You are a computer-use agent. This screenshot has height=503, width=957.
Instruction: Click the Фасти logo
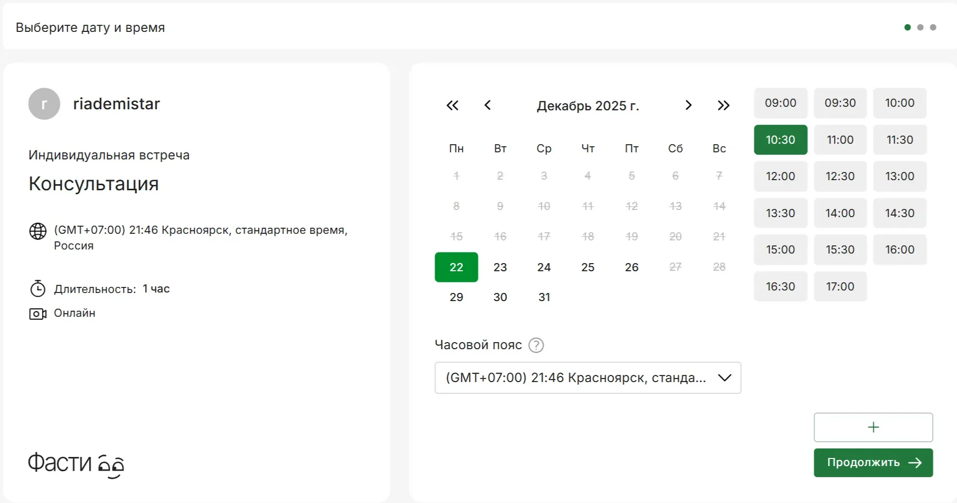tap(76, 463)
